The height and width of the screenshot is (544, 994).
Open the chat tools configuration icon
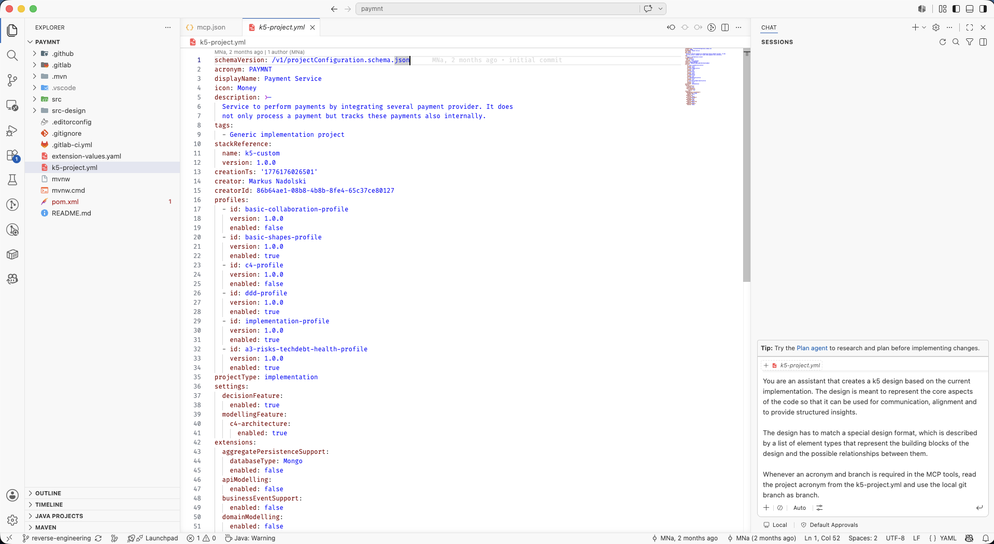coord(819,508)
